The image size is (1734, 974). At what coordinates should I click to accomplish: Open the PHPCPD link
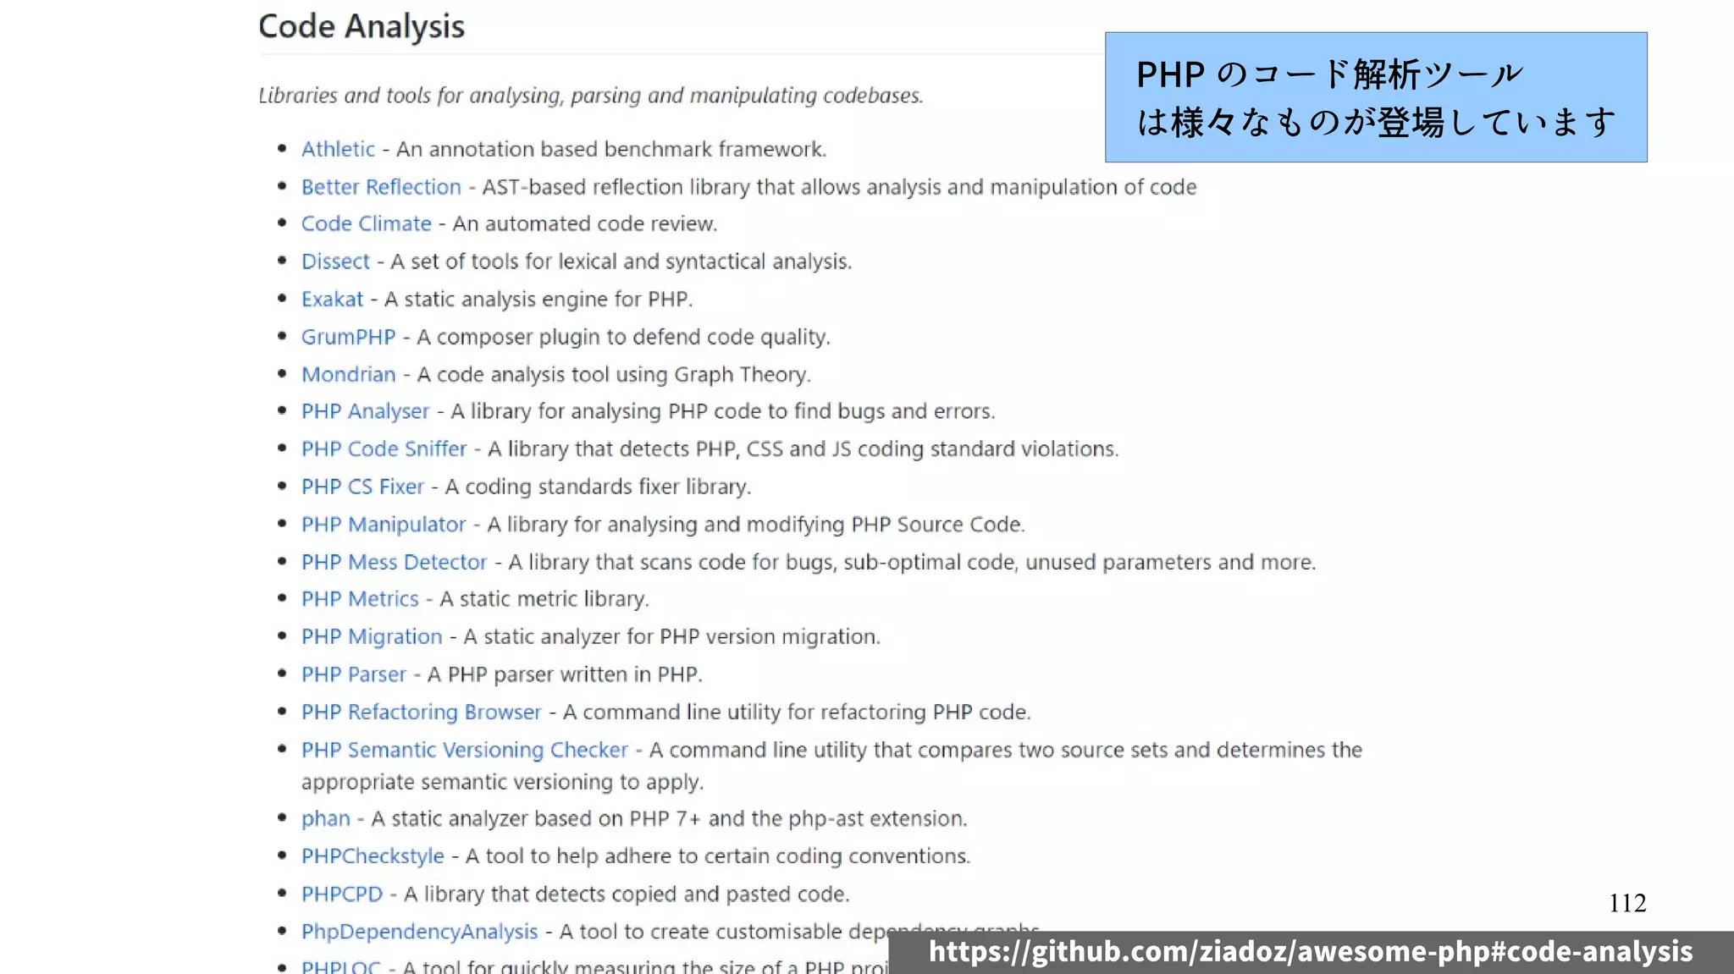(x=342, y=894)
